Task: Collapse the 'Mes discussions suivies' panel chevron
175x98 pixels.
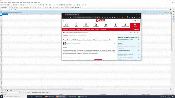Action: pyautogui.click(x=138, y=38)
